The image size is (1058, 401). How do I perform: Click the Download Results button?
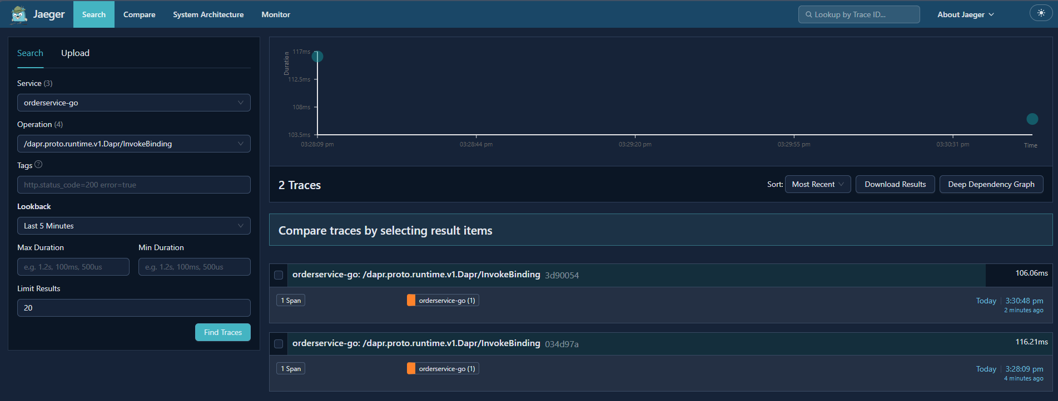click(x=895, y=184)
